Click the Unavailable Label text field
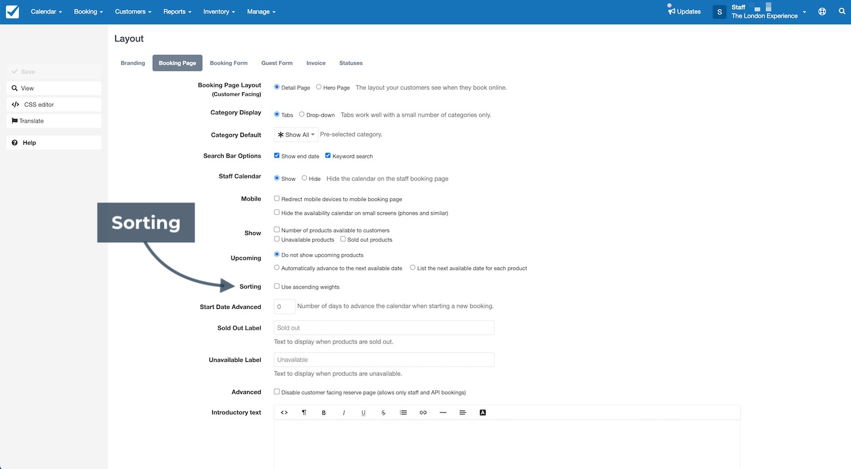 click(x=384, y=359)
